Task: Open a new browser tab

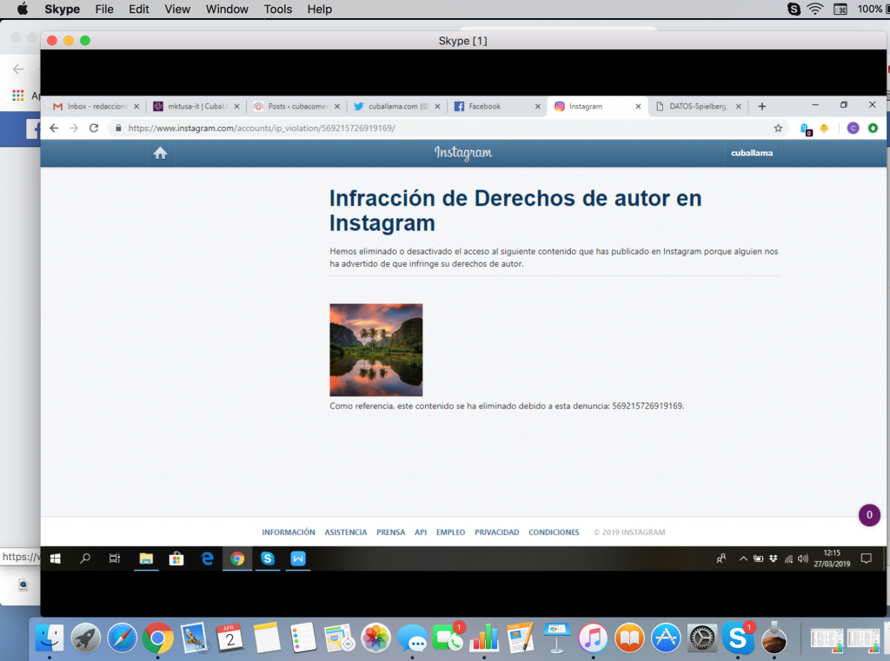Action: pos(762,106)
